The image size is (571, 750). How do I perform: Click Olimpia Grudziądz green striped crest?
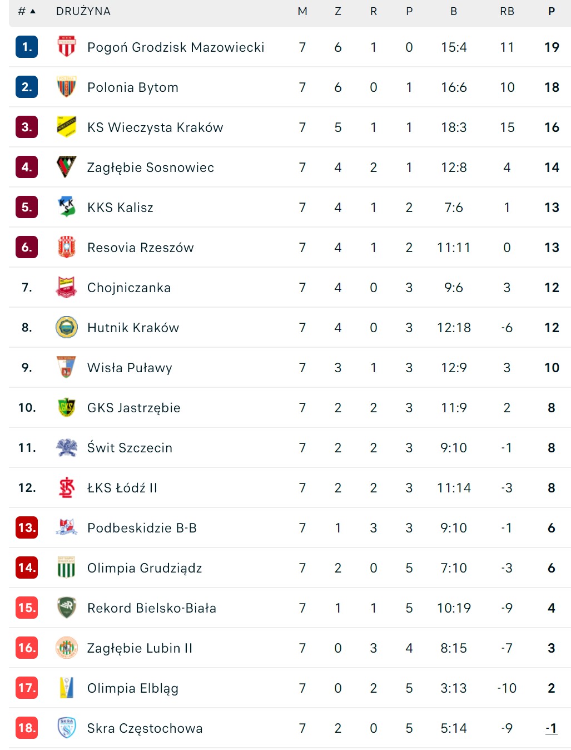point(66,568)
